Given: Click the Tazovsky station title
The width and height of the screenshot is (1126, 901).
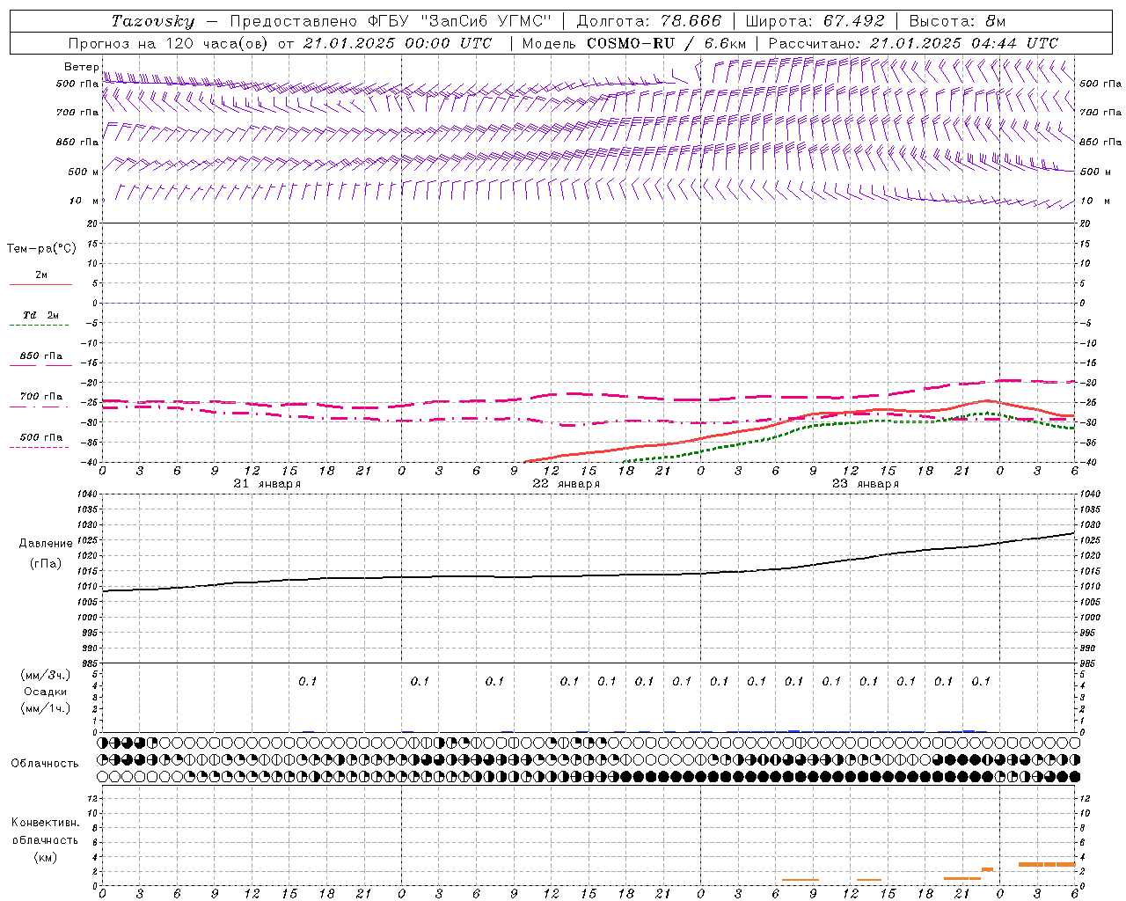Looking at the screenshot, I should 153,21.
